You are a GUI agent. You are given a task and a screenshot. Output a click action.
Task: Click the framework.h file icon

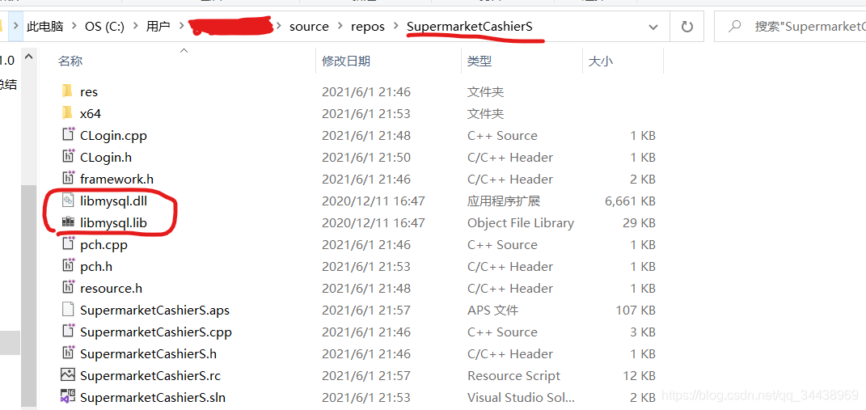[x=67, y=179]
